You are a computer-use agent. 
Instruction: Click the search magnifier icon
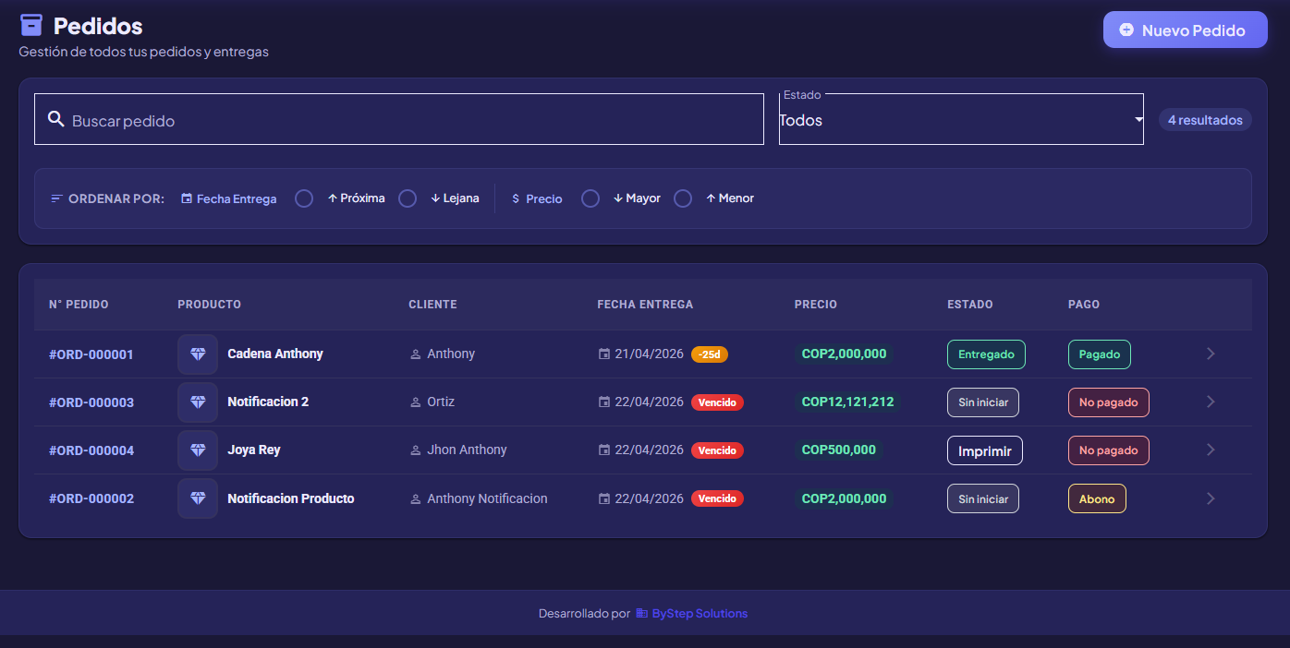56,119
